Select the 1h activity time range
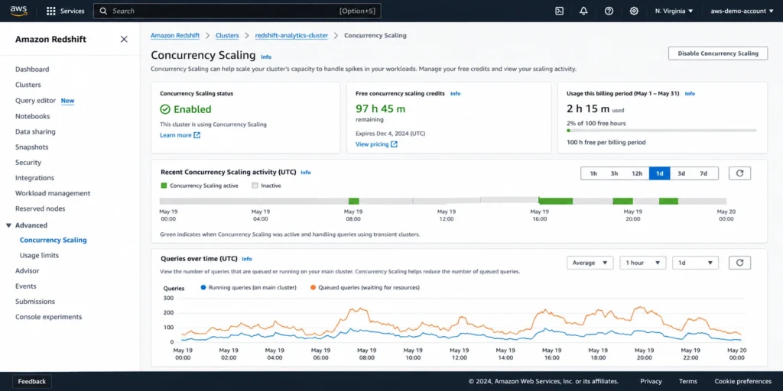This screenshot has width=783, height=391. 593,173
